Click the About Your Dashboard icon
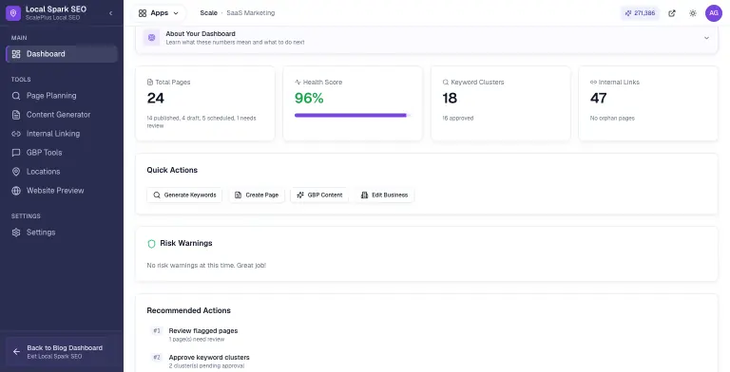This screenshot has width=730, height=372. 152,38
